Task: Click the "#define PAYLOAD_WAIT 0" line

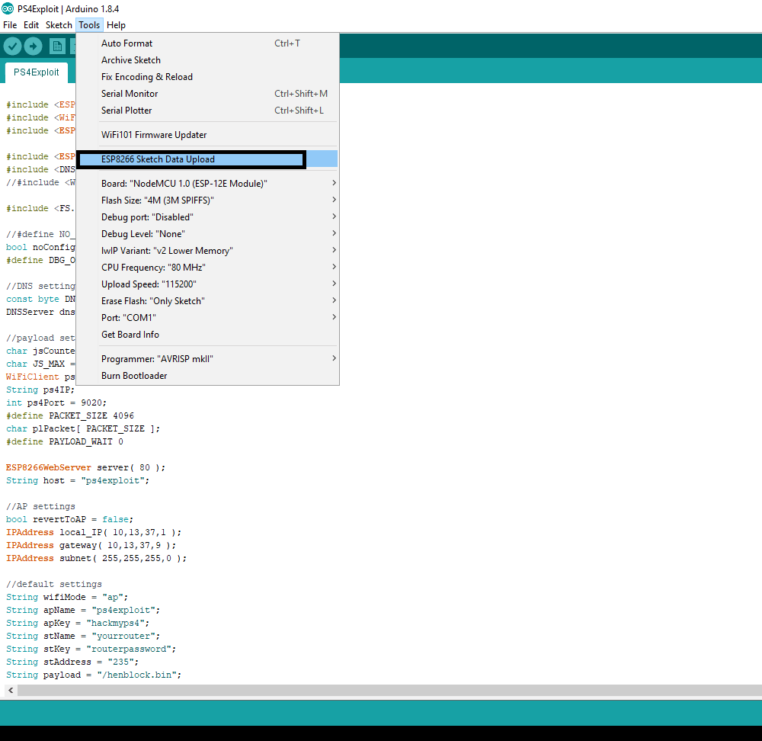Action: [x=65, y=441]
